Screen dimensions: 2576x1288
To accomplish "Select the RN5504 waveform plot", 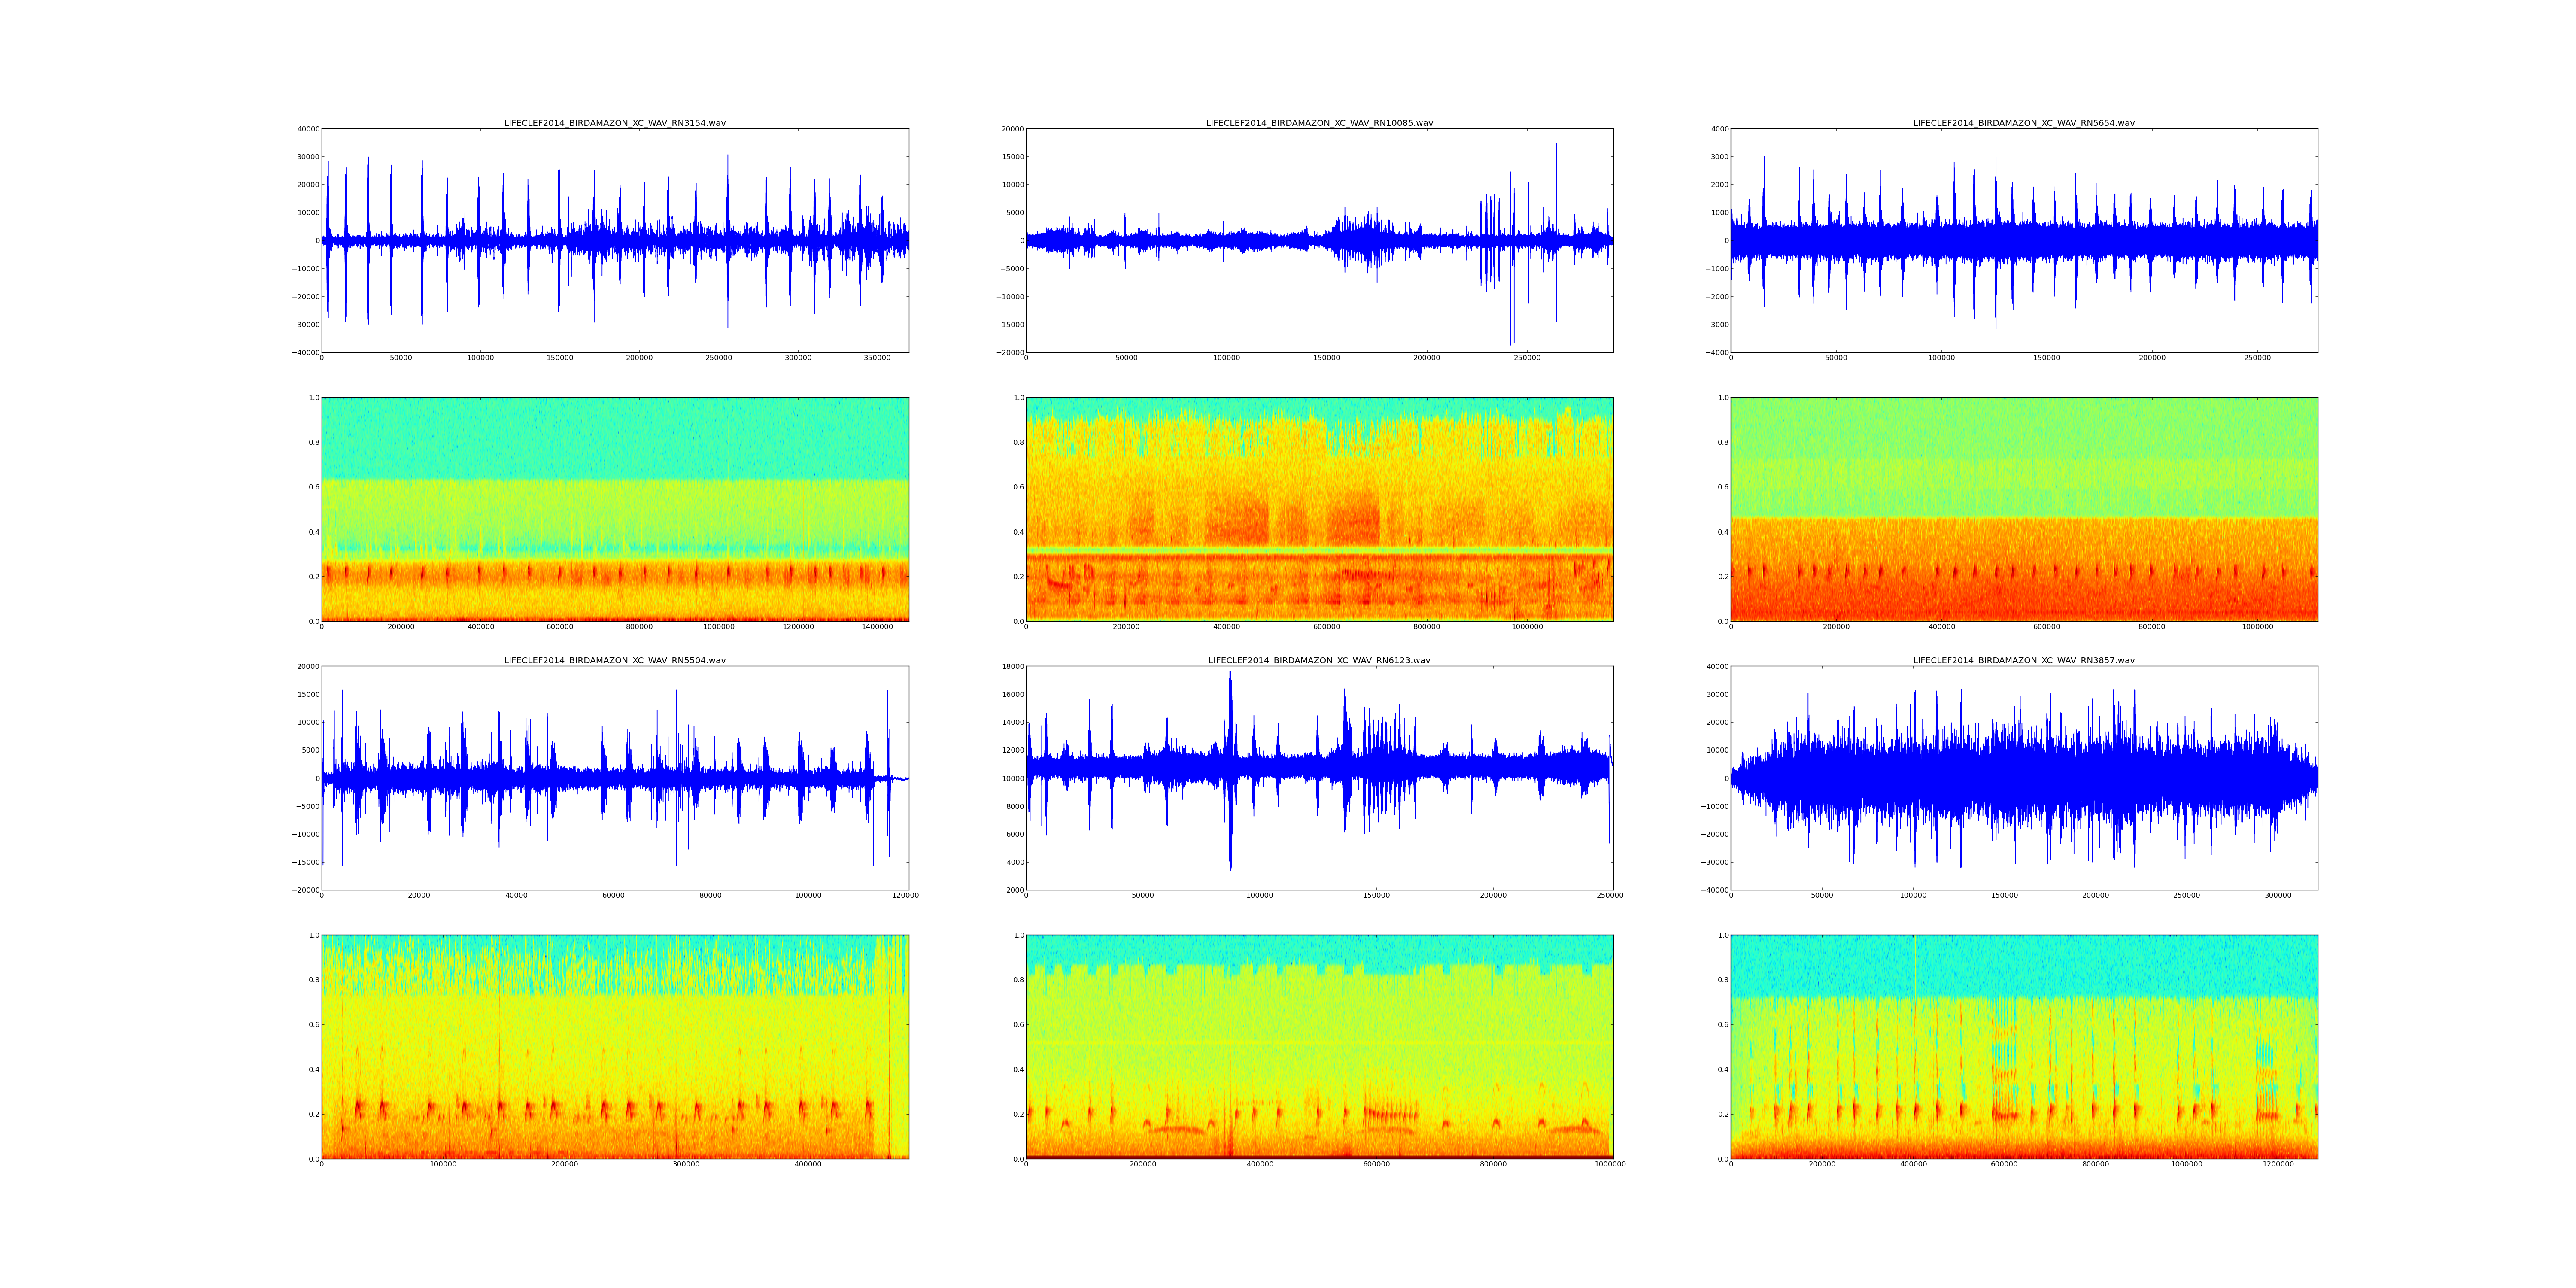I will click(x=614, y=777).
